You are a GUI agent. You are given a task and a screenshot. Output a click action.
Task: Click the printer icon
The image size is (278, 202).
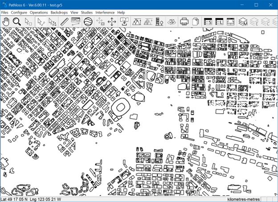click(184, 21)
